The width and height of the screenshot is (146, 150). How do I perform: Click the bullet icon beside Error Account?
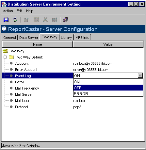coord(11,70)
